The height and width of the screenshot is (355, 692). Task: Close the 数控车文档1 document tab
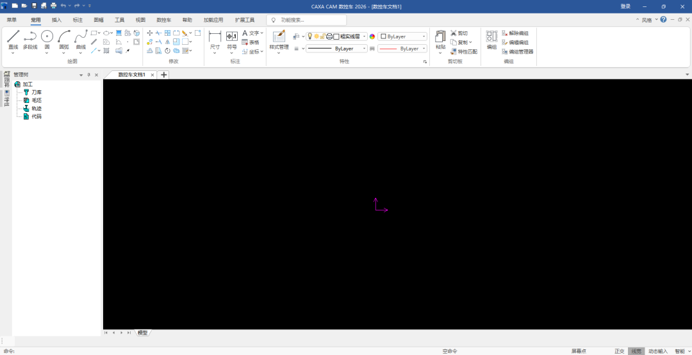pyautogui.click(x=152, y=75)
